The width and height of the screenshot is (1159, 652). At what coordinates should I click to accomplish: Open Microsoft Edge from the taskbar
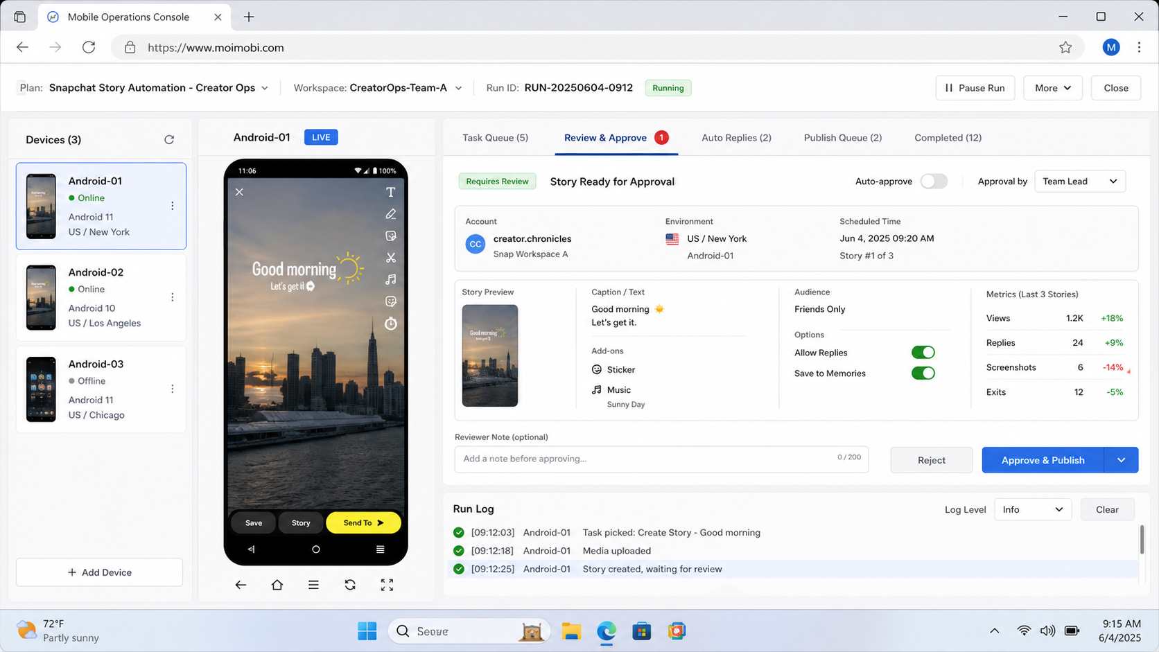pyautogui.click(x=607, y=631)
